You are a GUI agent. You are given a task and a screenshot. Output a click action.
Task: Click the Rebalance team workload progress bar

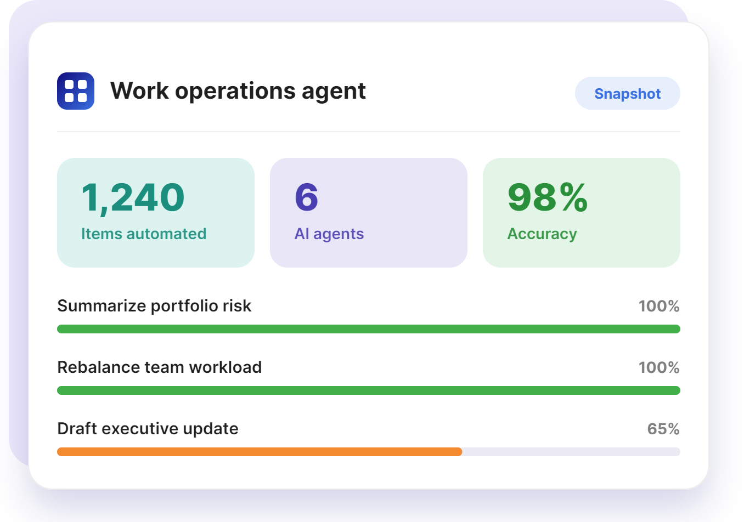(x=369, y=390)
